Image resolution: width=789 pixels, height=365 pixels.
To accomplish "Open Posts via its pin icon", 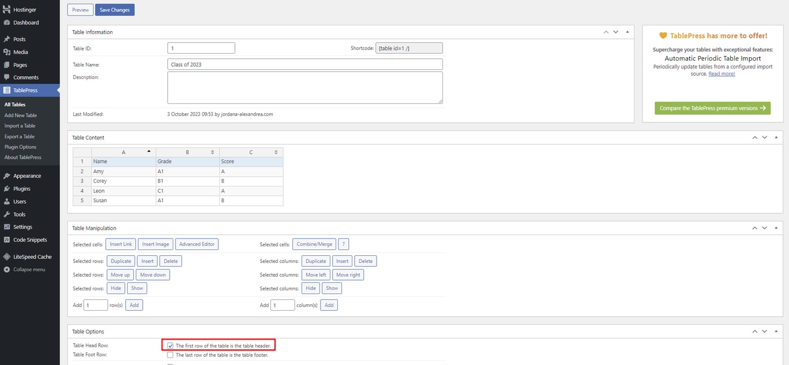I will [6, 39].
